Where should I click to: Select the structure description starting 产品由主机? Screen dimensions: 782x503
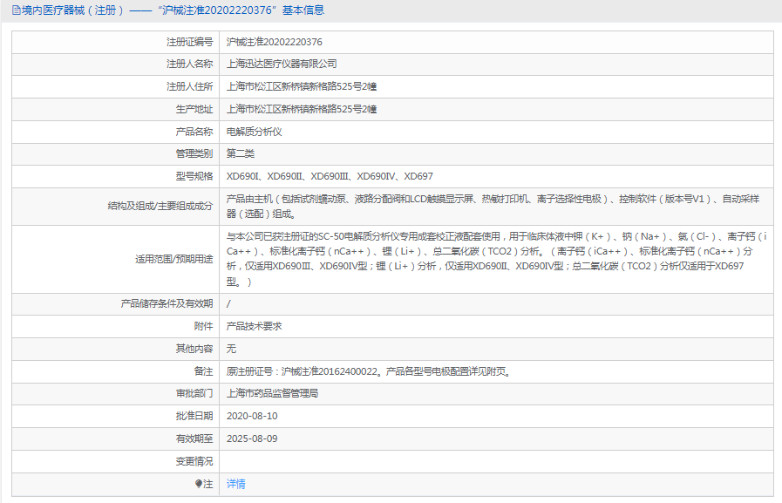tap(493, 207)
